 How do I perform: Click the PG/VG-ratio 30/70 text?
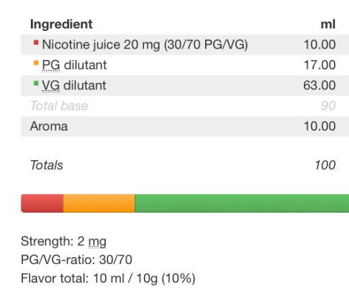[77, 260]
